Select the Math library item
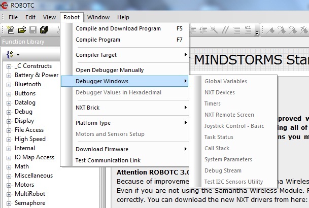Viewport: 309px width, 208px height. tap(22, 166)
